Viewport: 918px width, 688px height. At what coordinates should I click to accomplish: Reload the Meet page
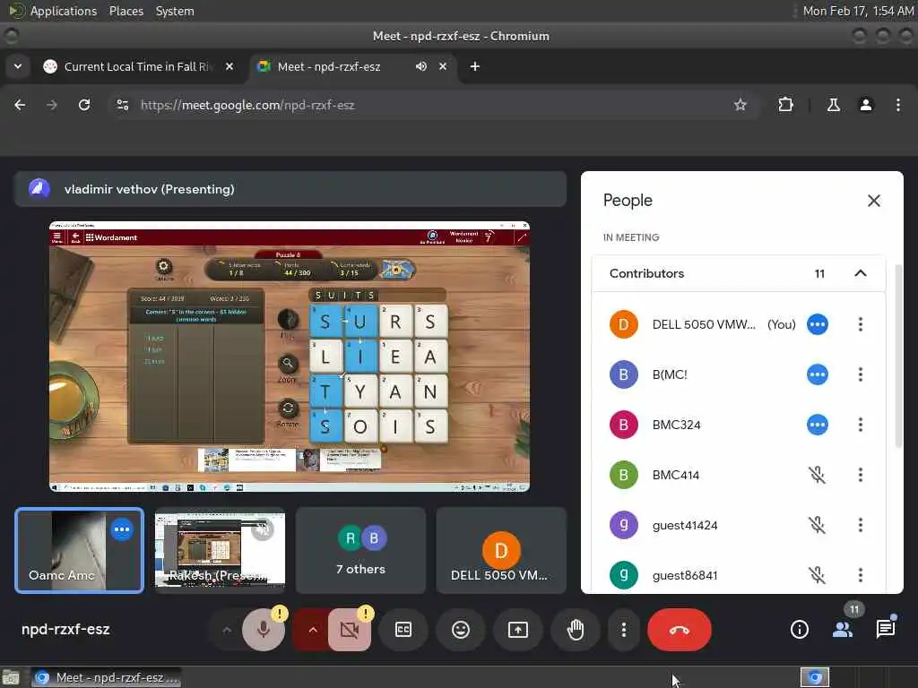84,105
